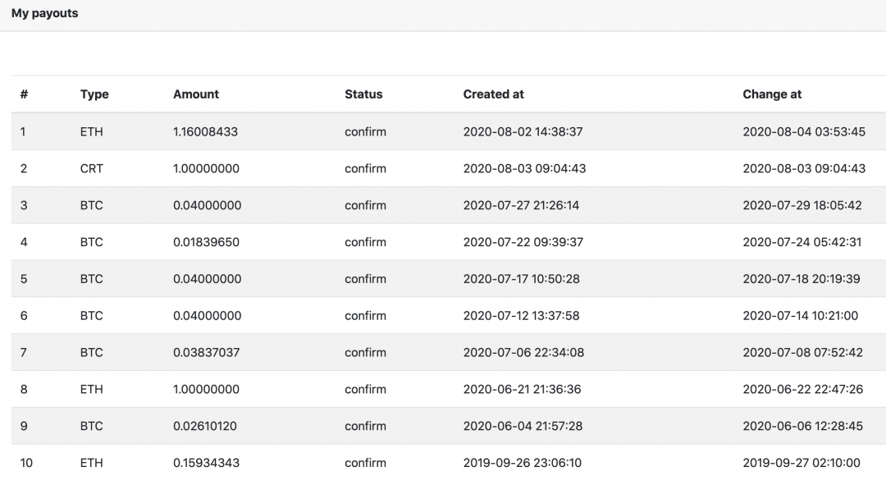Select the 1.16008433 ETH amount cell
Image resolution: width=886 pixels, height=485 pixels.
[205, 131]
